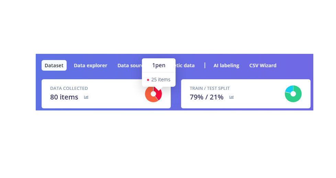This screenshot has height=178, width=336.
Task: Click blue slice of train/test donut
Action: (289, 89)
